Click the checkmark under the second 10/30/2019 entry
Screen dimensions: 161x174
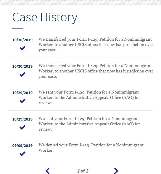point(22,75)
